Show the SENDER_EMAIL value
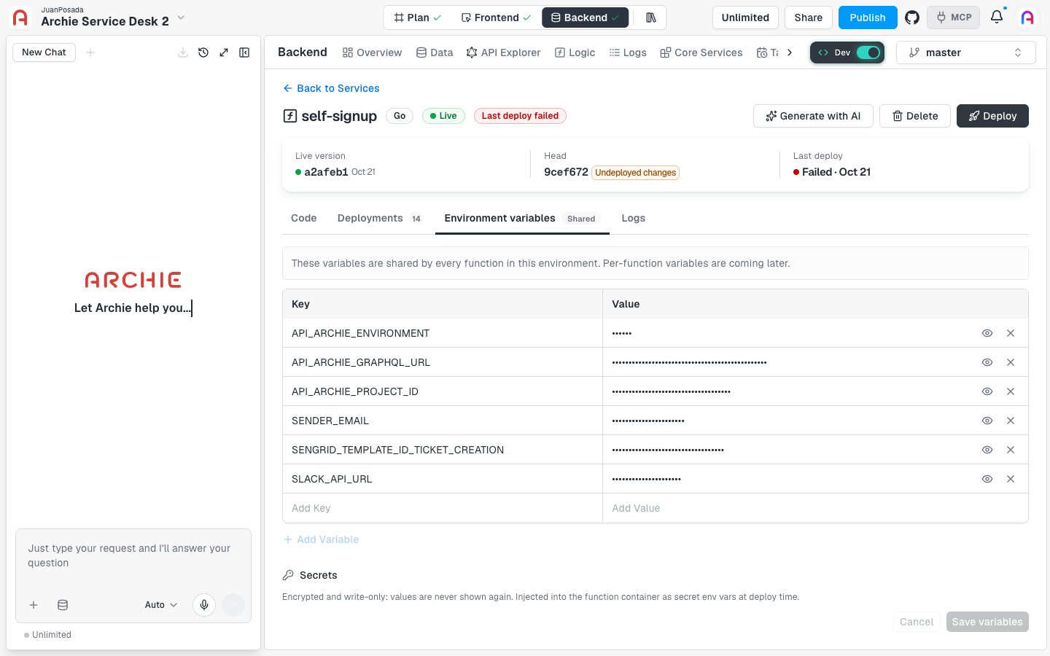Viewport: 1050px width, 656px height. tap(987, 421)
